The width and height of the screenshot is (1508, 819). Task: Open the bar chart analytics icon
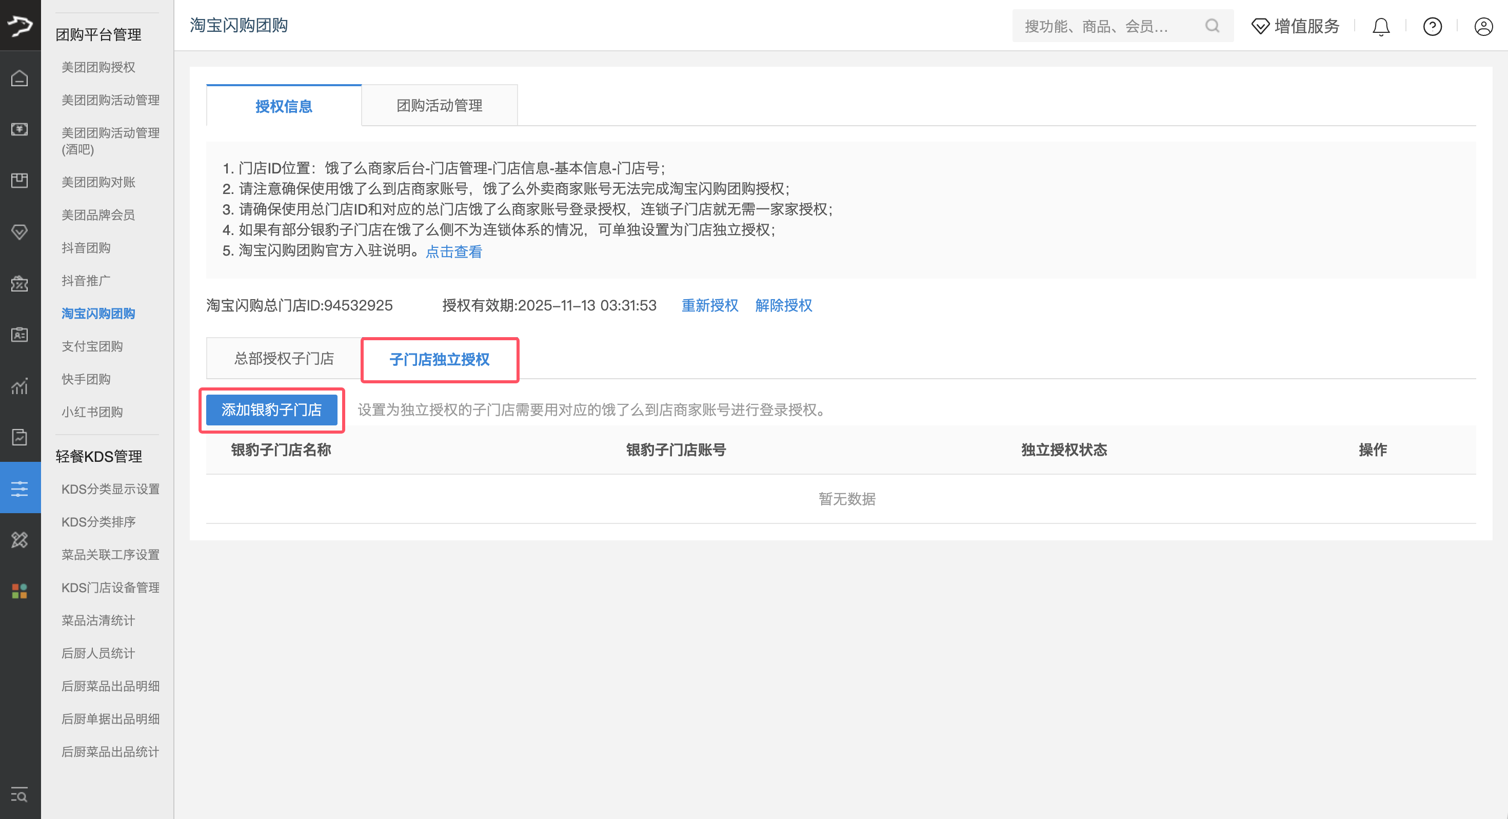coord(19,386)
